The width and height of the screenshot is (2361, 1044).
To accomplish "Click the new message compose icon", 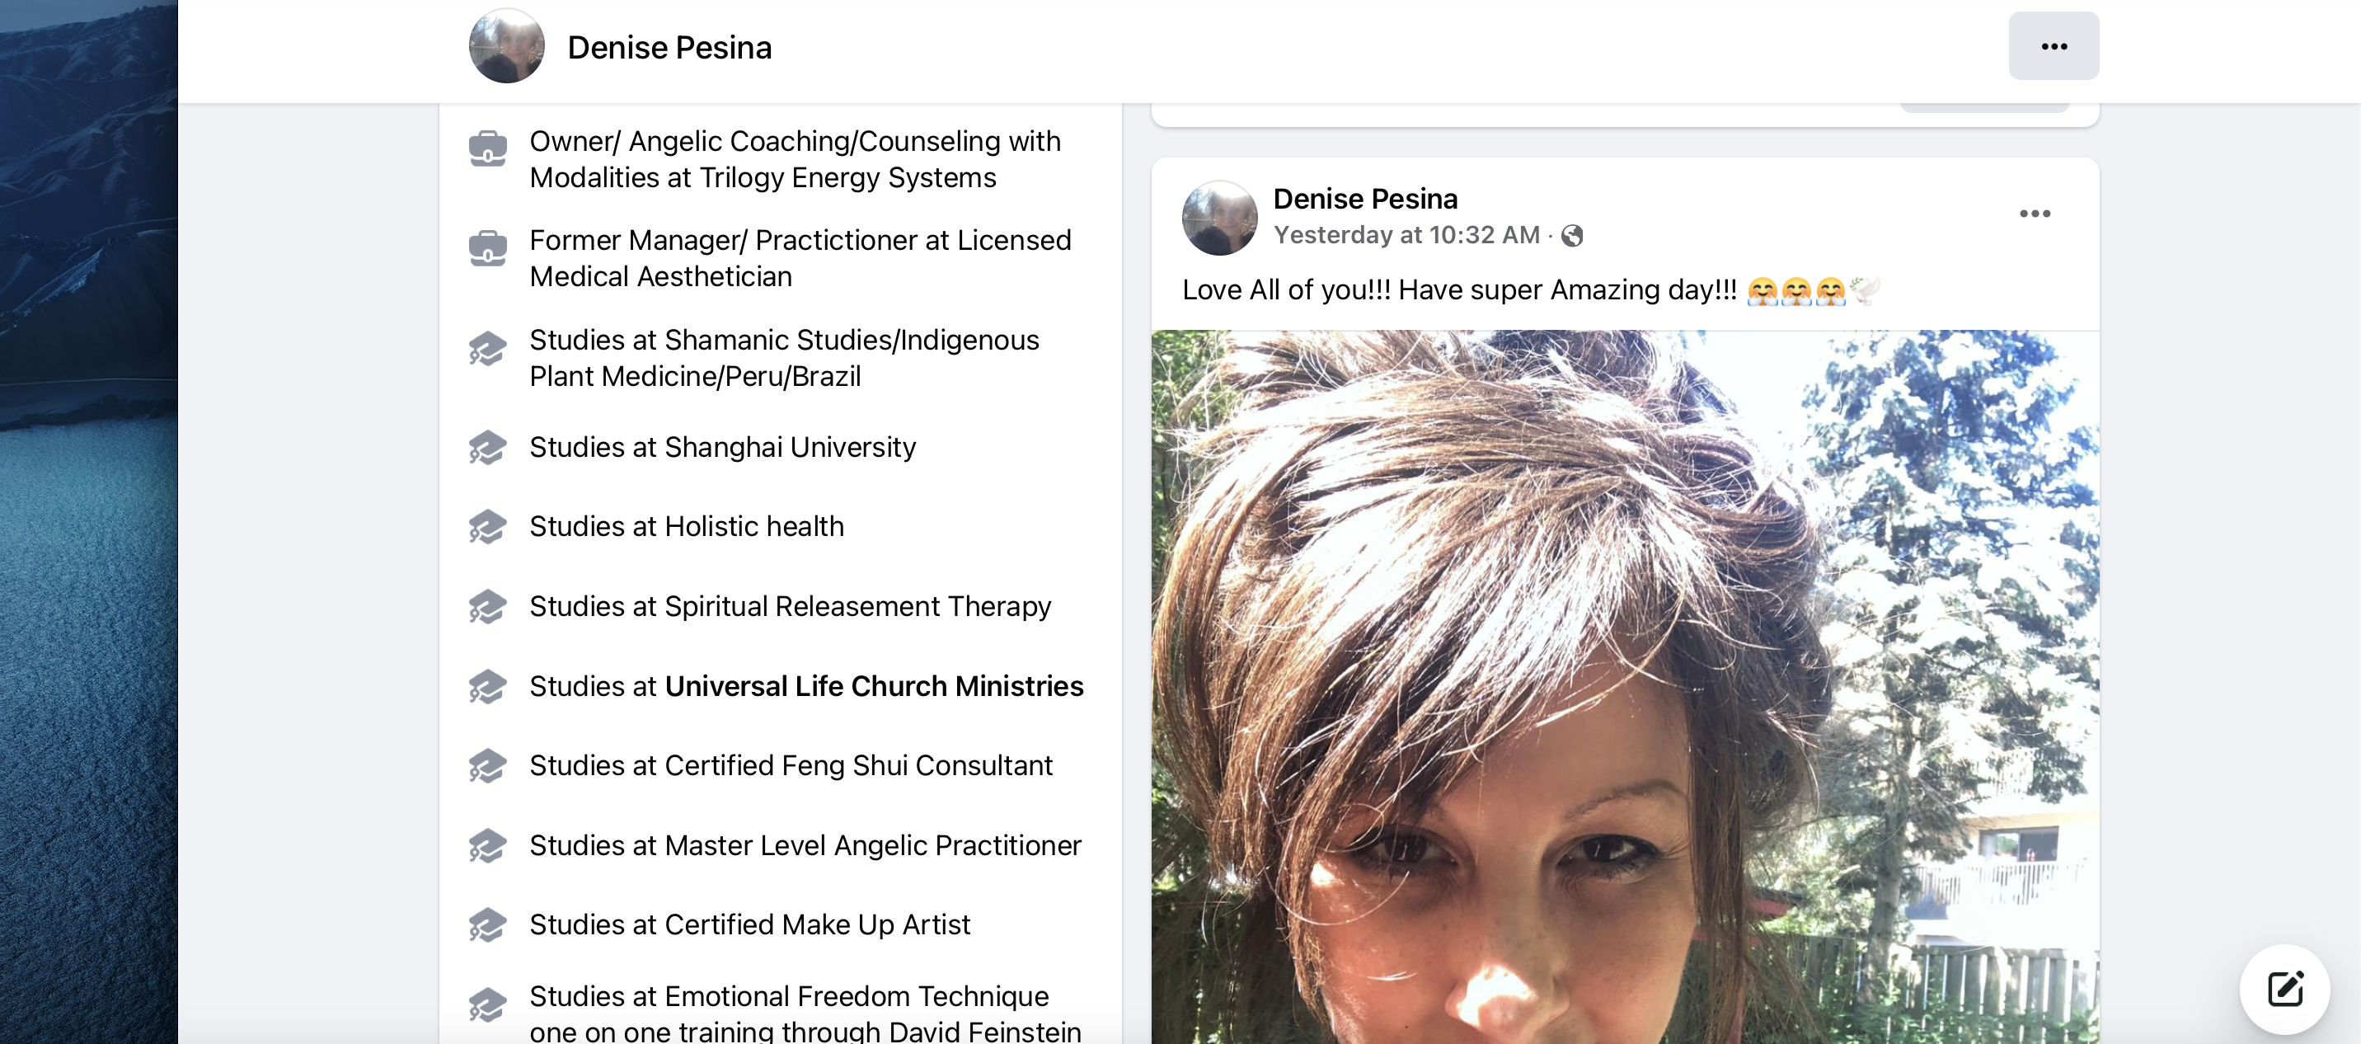I will tap(2285, 989).
